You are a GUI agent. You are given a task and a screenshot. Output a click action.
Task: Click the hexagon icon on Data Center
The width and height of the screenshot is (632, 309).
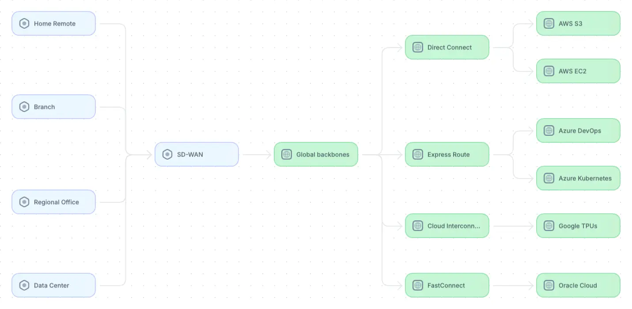(24, 285)
